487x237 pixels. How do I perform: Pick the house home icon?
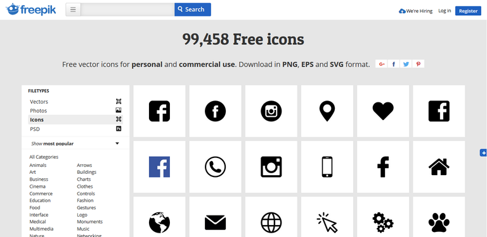click(439, 167)
